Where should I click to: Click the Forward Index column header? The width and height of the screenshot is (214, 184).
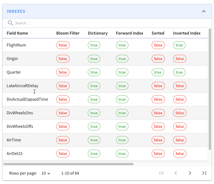click(x=130, y=33)
